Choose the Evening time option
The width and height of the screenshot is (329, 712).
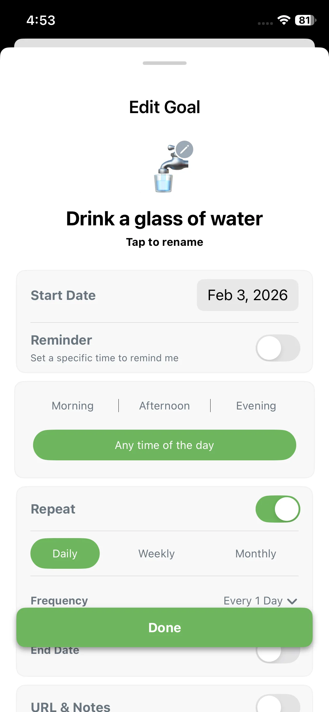click(x=256, y=406)
